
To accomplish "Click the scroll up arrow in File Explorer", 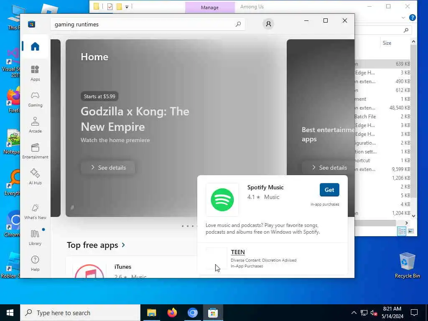I will [413, 42].
